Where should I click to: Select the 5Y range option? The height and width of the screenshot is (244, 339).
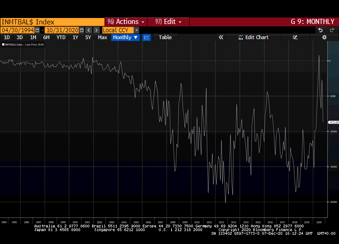(x=88, y=37)
